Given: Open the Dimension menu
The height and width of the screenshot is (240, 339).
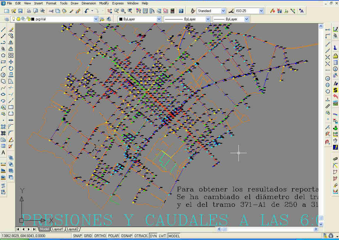Looking at the screenshot, I should point(88,3).
